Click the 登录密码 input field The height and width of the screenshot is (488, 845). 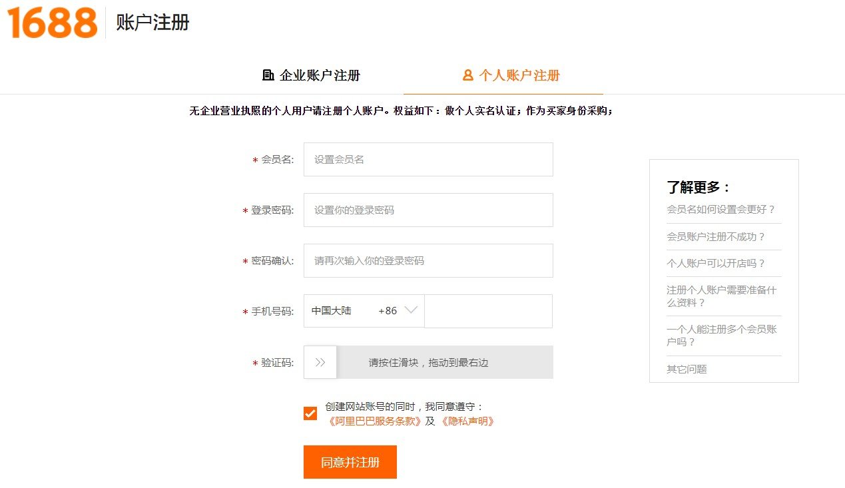428,210
